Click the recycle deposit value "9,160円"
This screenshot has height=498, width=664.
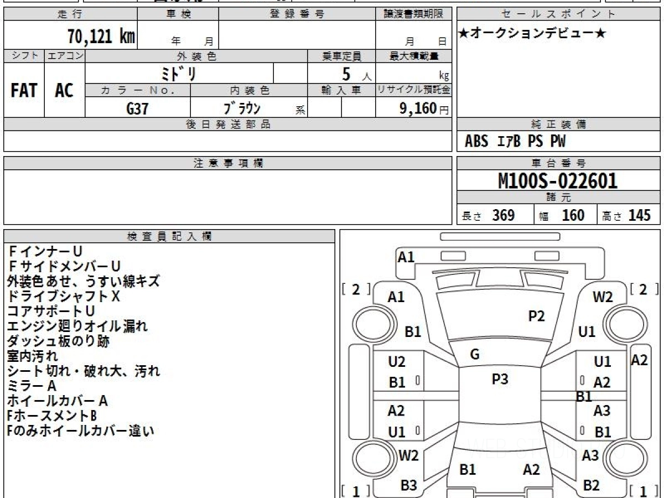[424, 108]
